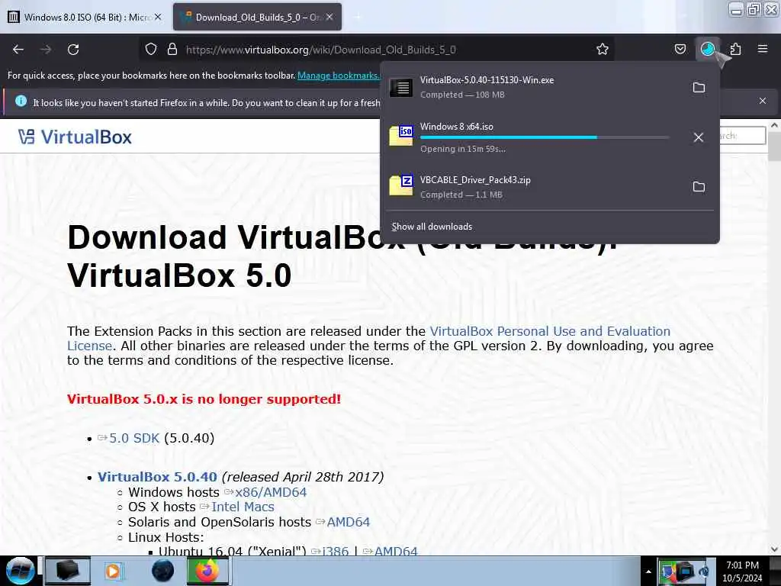781x586 pixels.
Task: Click the URL address bar
Action: pyautogui.click(x=376, y=50)
